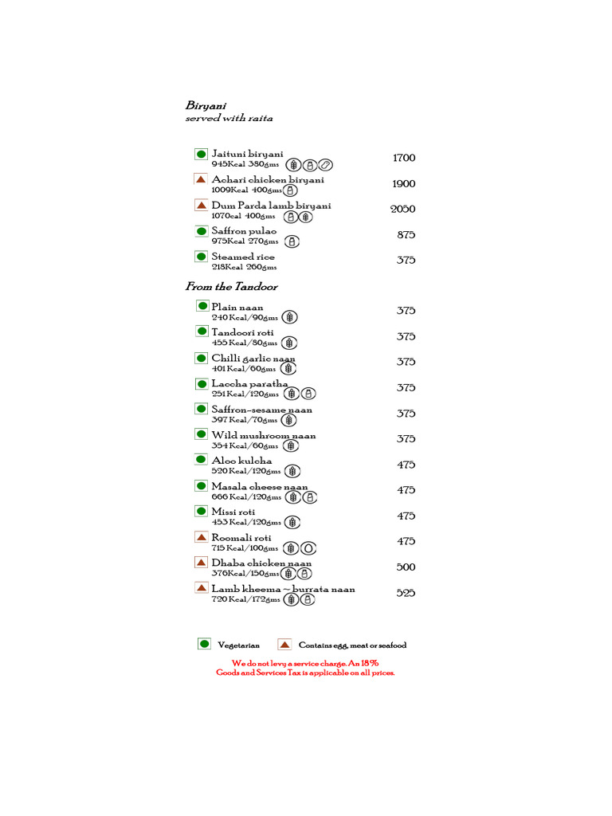This screenshot has width=612, height=816.
Task: Click the 2050 price for lamb biryani
Action: click(402, 210)
